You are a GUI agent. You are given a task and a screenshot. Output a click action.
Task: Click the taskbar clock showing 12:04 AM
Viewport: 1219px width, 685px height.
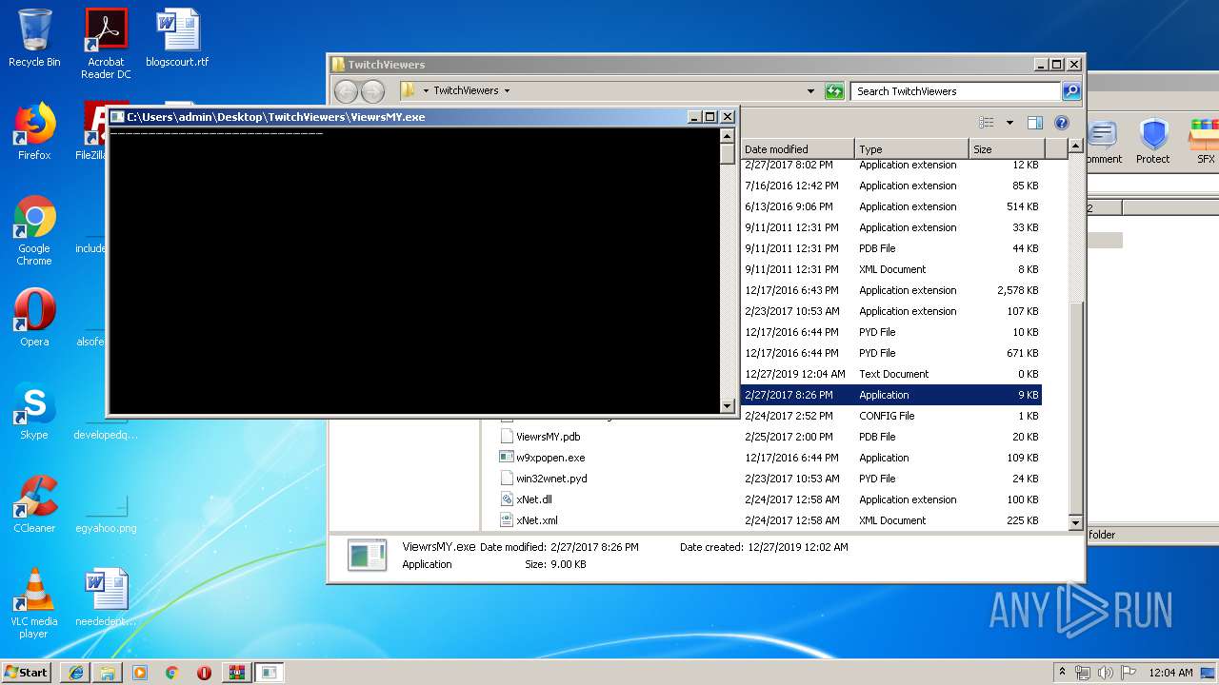pyautogui.click(x=1170, y=672)
